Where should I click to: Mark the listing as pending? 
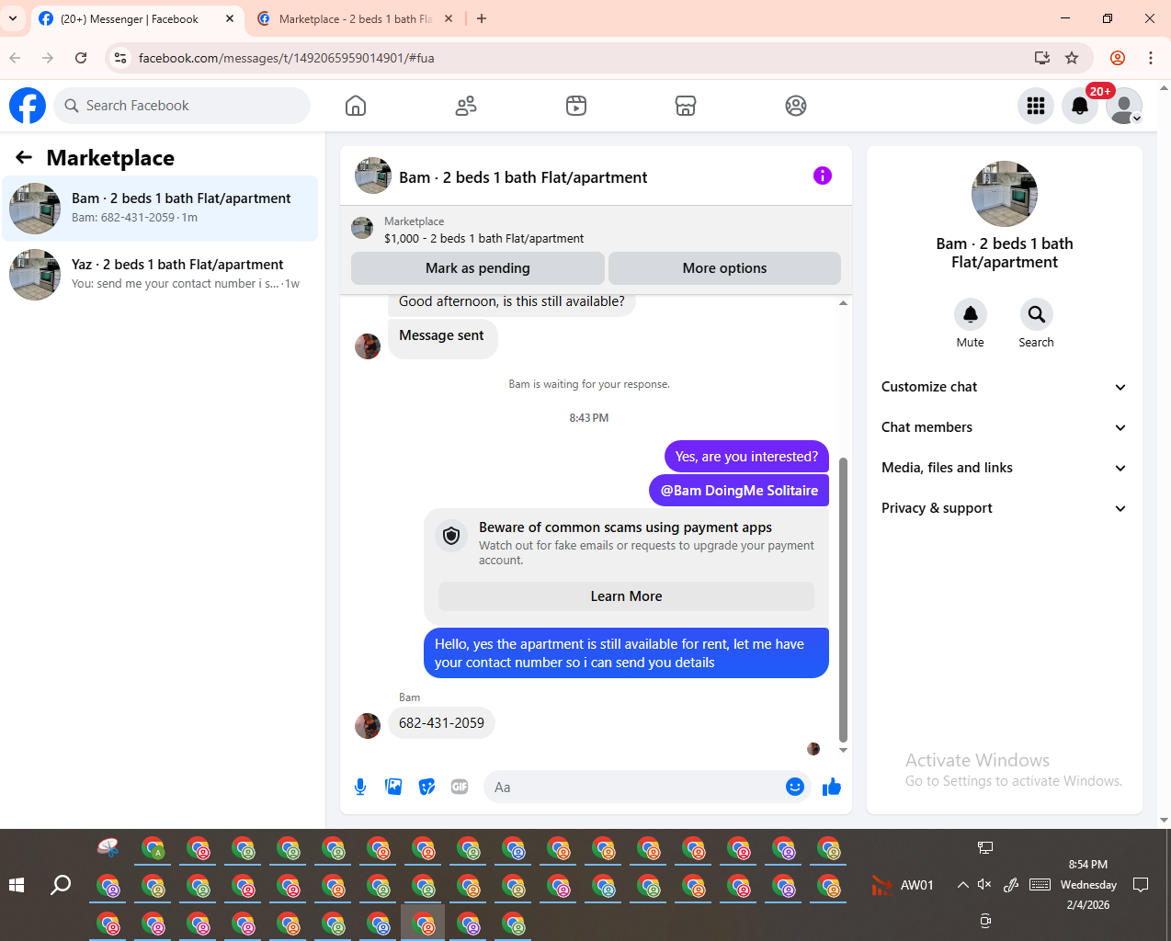click(x=478, y=268)
